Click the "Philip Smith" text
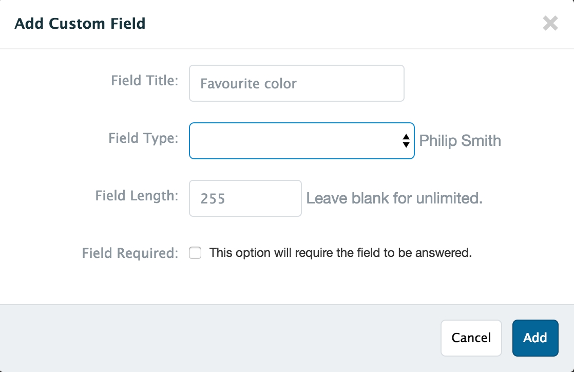The width and height of the screenshot is (574, 372). (x=460, y=141)
